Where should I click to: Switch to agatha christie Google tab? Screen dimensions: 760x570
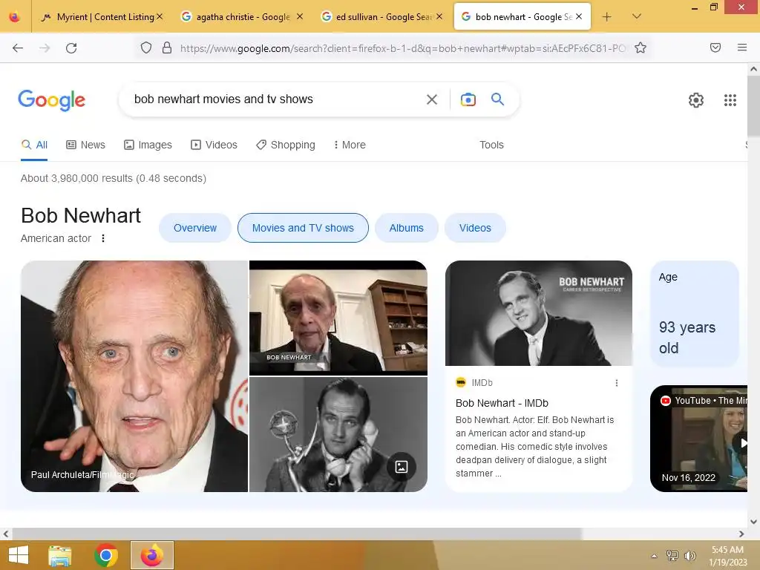tap(241, 17)
